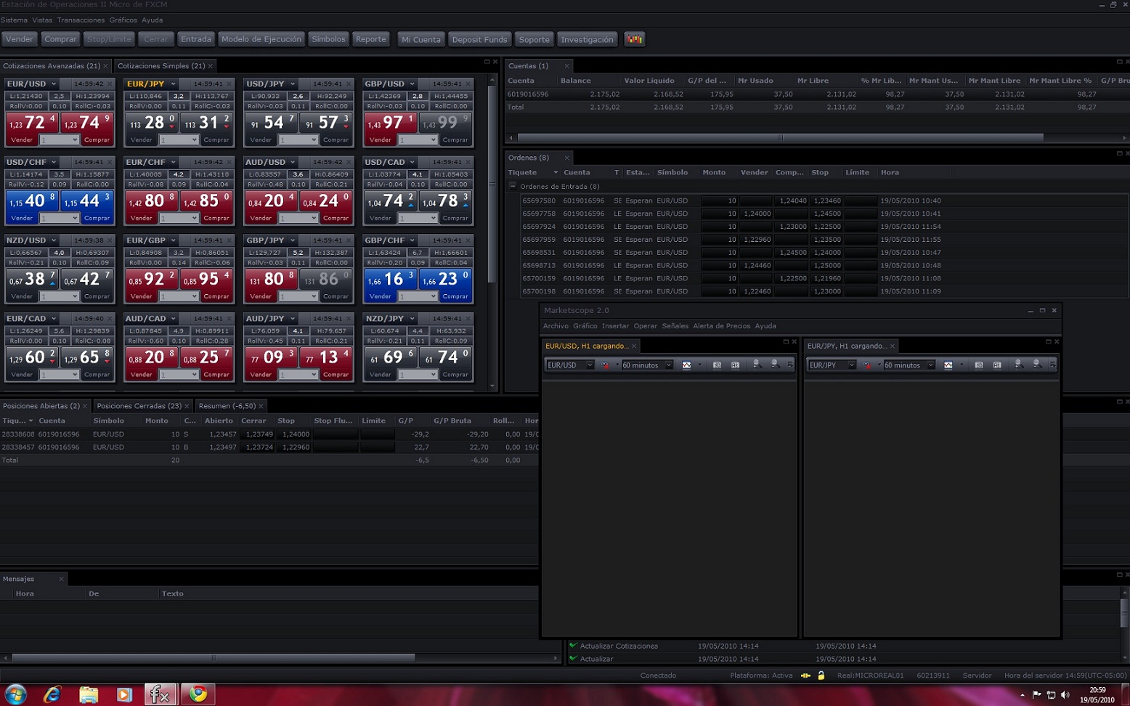Click the yellow connection icon in status bar

click(x=805, y=675)
